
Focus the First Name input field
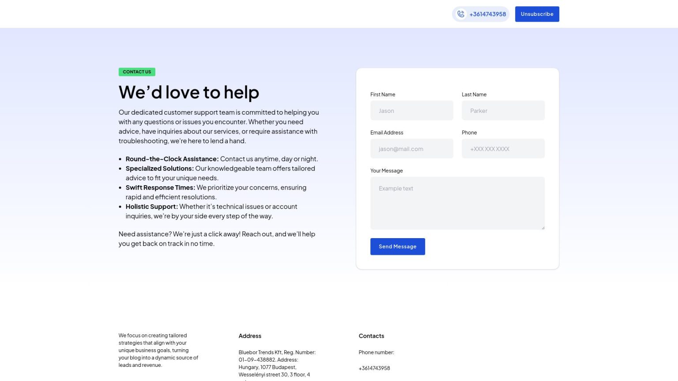click(x=411, y=111)
